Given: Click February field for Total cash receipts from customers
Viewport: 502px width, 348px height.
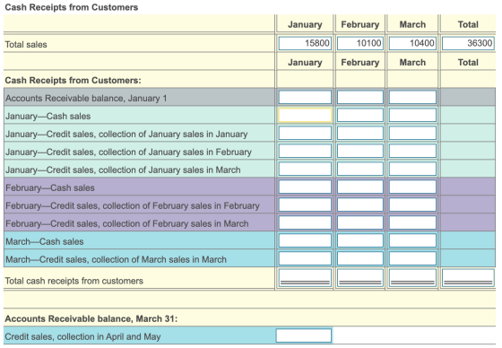Looking at the screenshot, I should pyautogui.click(x=360, y=278).
